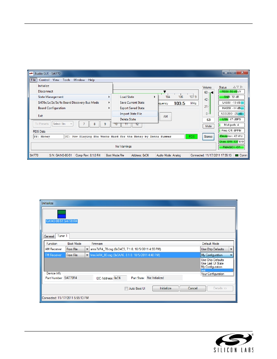Click the volume value field showing 63

pyautogui.click(x=208, y=120)
